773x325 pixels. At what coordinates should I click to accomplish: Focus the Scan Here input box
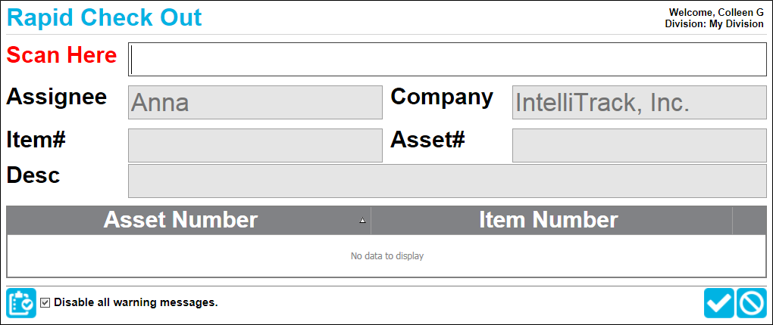click(x=447, y=60)
